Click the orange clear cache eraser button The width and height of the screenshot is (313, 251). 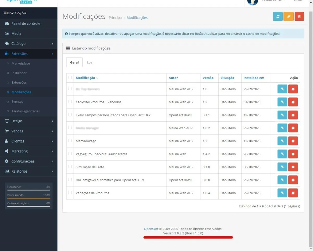(288, 16)
